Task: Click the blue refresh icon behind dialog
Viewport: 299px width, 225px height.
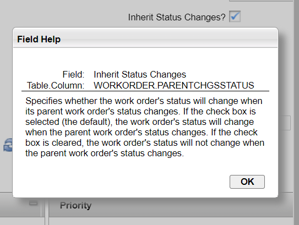Action: click(x=8, y=145)
